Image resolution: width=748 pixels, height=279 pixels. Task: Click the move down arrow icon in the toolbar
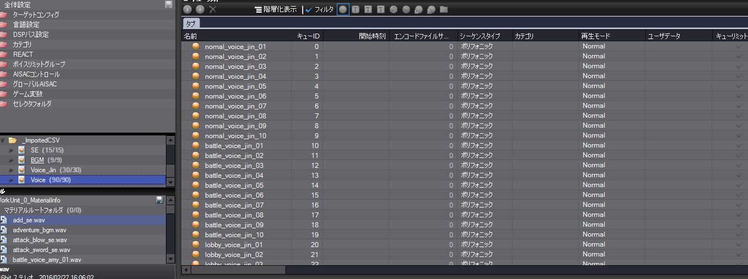coord(200,9)
